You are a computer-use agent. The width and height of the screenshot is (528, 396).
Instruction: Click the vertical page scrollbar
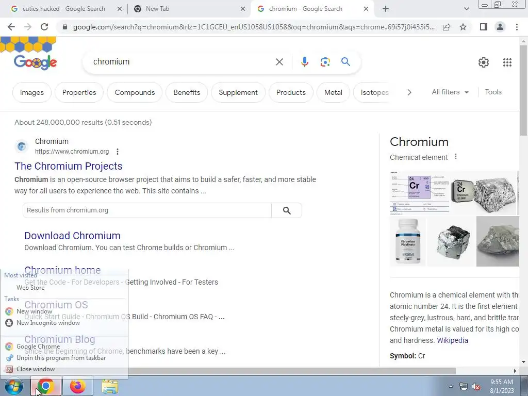pyautogui.click(x=523, y=91)
